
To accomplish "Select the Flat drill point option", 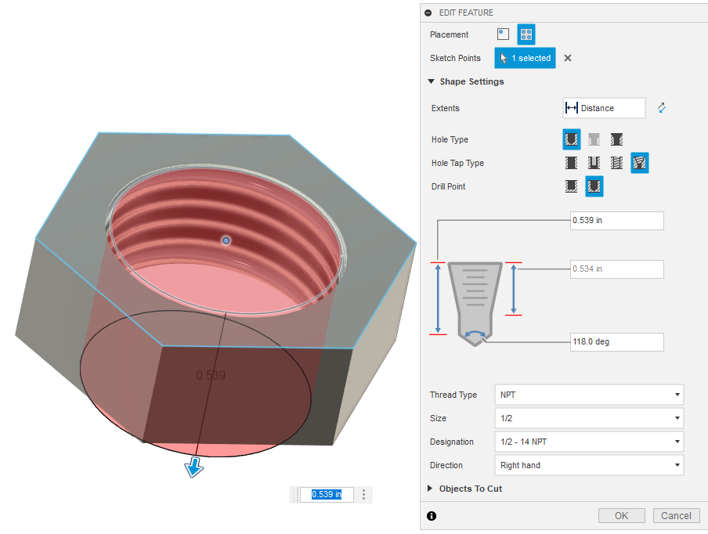I will [x=571, y=186].
